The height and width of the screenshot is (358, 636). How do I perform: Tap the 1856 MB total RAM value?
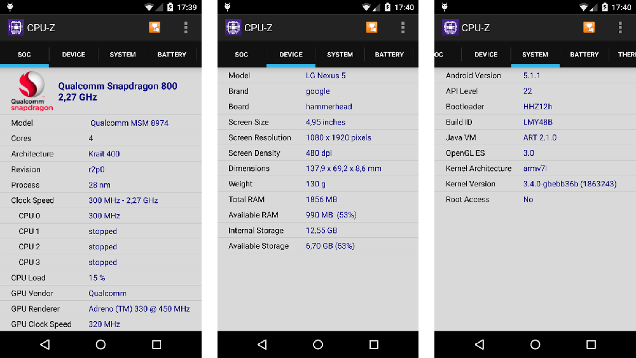coord(322,200)
